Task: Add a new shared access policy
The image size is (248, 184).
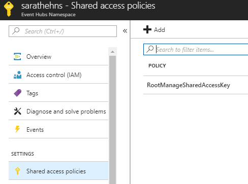Action: coord(154,30)
